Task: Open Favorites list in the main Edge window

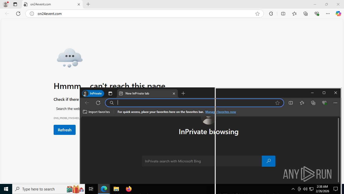Action: [294, 14]
